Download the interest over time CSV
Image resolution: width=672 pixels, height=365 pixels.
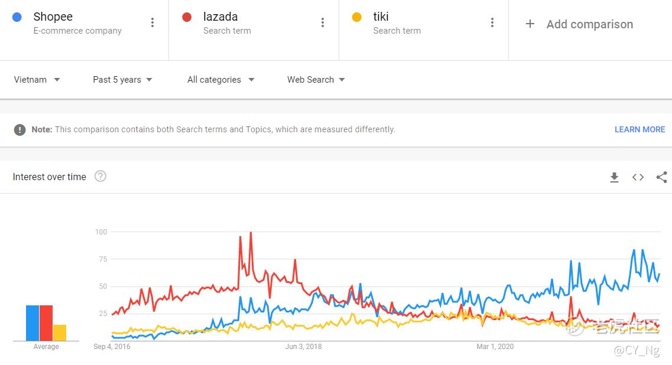[614, 177]
